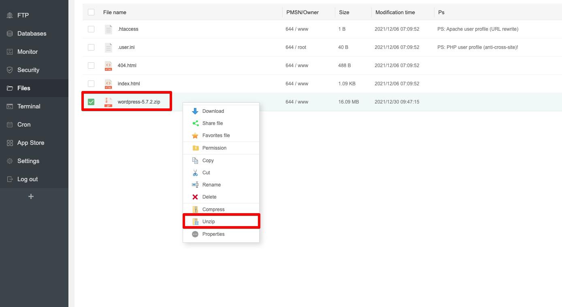Click the Permission folder icon
The height and width of the screenshot is (307, 562).
[x=195, y=148]
